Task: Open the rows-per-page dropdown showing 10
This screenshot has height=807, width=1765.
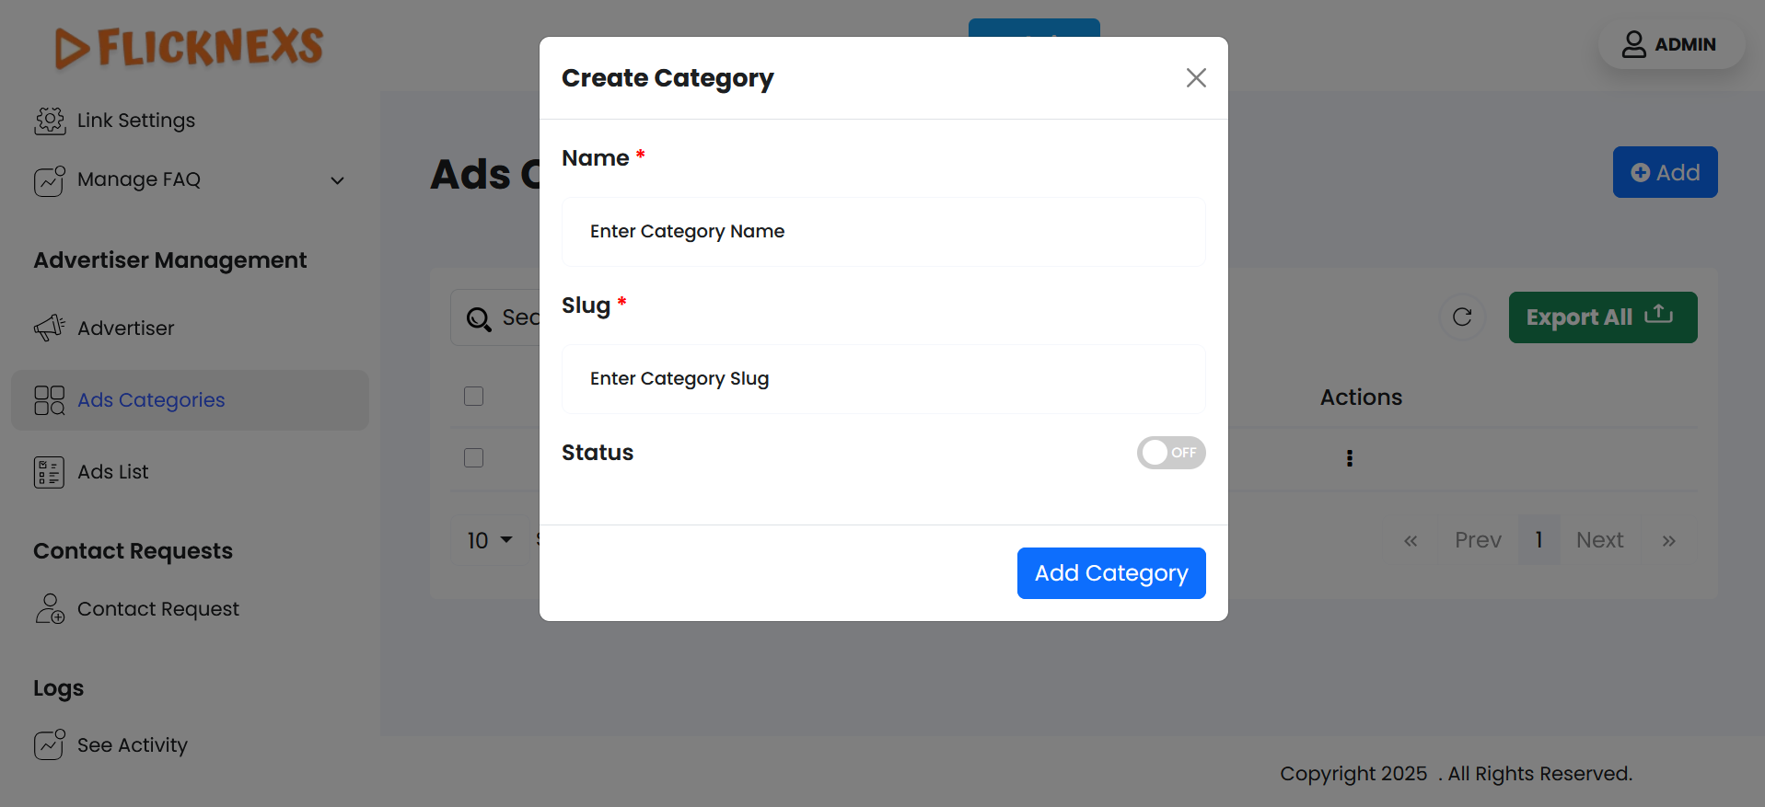Action: pos(489,540)
